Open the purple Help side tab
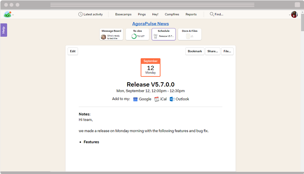304x174 pixels. (3, 30)
